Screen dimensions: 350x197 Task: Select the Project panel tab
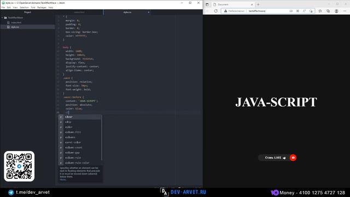[x=28, y=12]
